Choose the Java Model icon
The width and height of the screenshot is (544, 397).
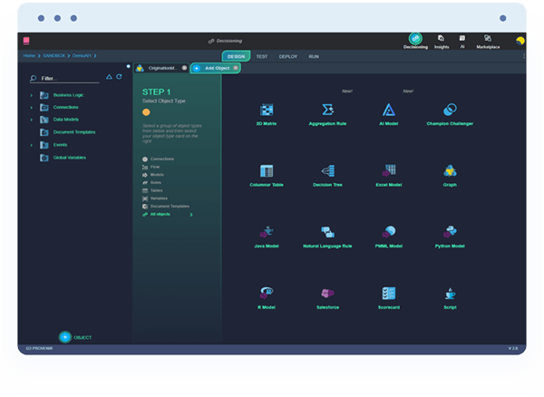[267, 232]
